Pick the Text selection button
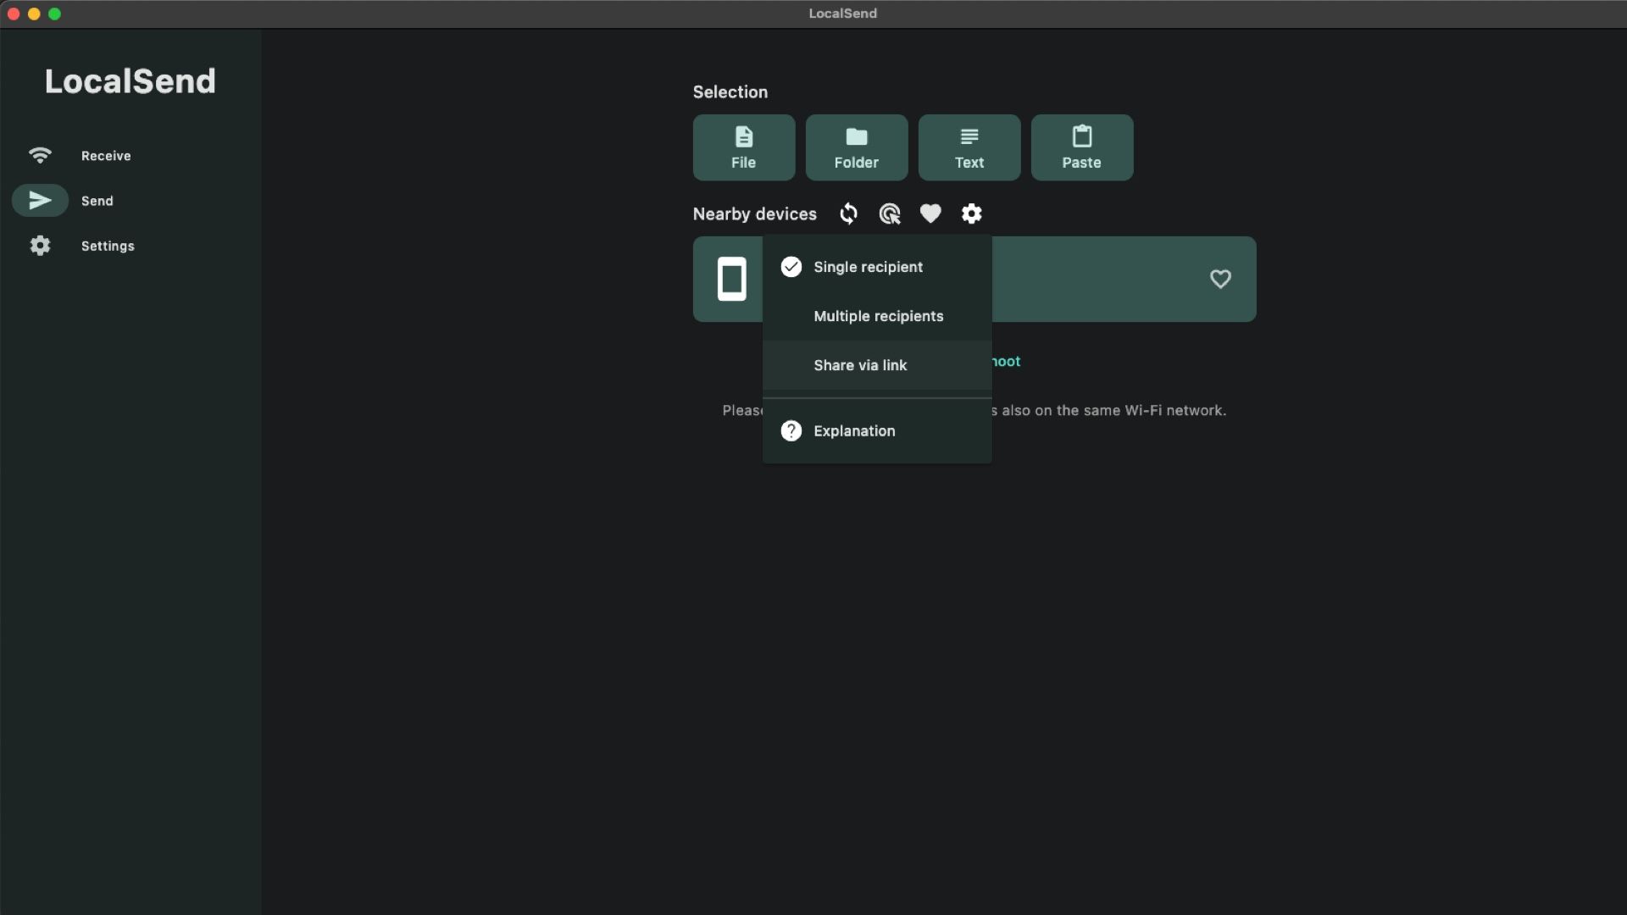 (969, 147)
